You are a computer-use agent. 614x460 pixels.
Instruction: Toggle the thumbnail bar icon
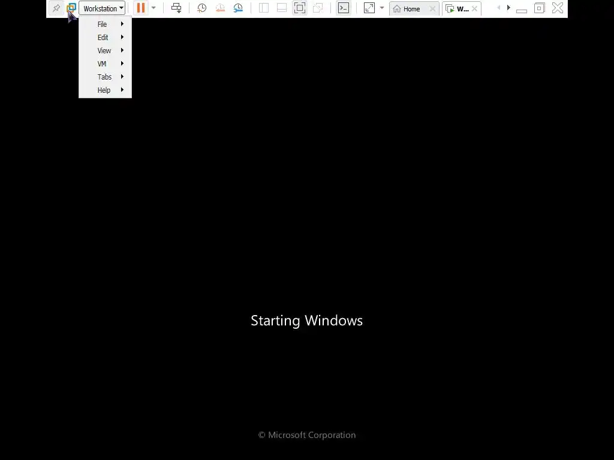tap(282, 8)
